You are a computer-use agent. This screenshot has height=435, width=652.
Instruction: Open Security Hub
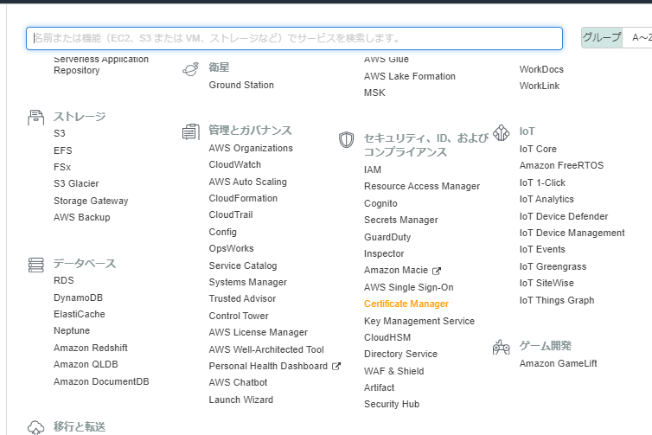click(392, 404)
